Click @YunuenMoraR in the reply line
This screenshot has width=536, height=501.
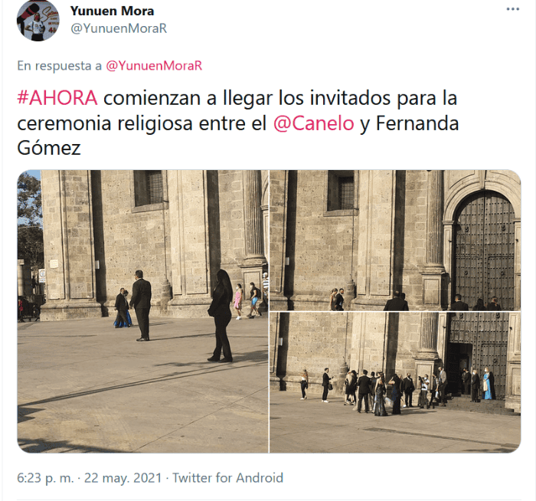coord(154,65)
